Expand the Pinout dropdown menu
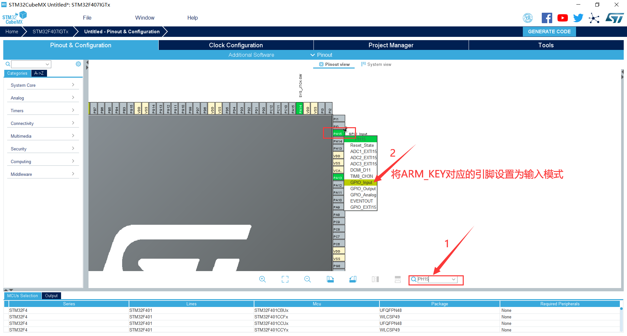 point(321,55)
